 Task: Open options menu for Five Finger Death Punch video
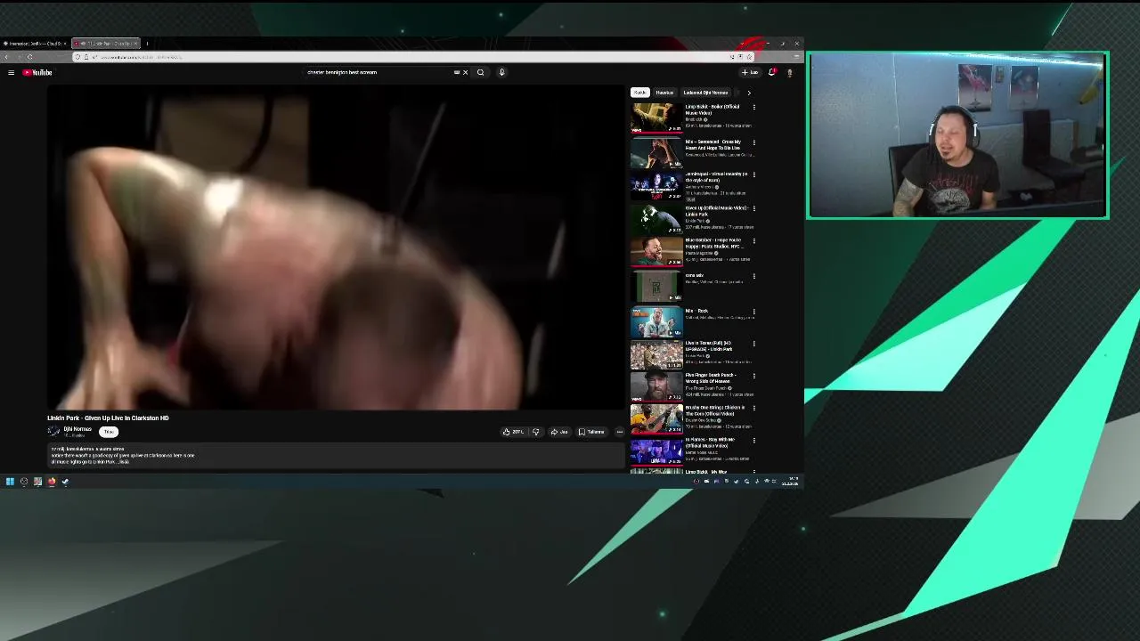(x=753, y=376)
